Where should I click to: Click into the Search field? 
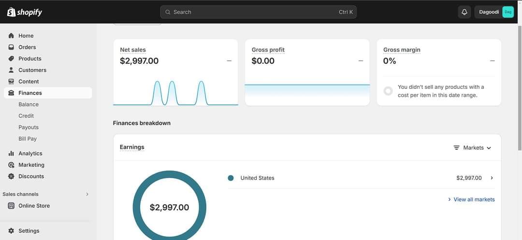point(258,12)
